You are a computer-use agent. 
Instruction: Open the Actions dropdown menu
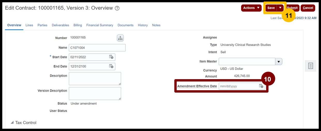click(251, 8)
